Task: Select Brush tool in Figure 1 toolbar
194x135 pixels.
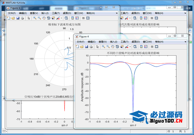Action: pos(58,18)
